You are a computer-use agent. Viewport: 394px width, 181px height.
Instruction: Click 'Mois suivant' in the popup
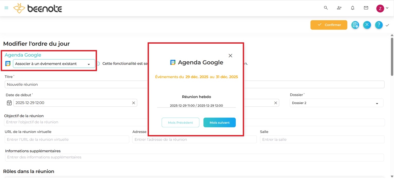coord(219,122)
